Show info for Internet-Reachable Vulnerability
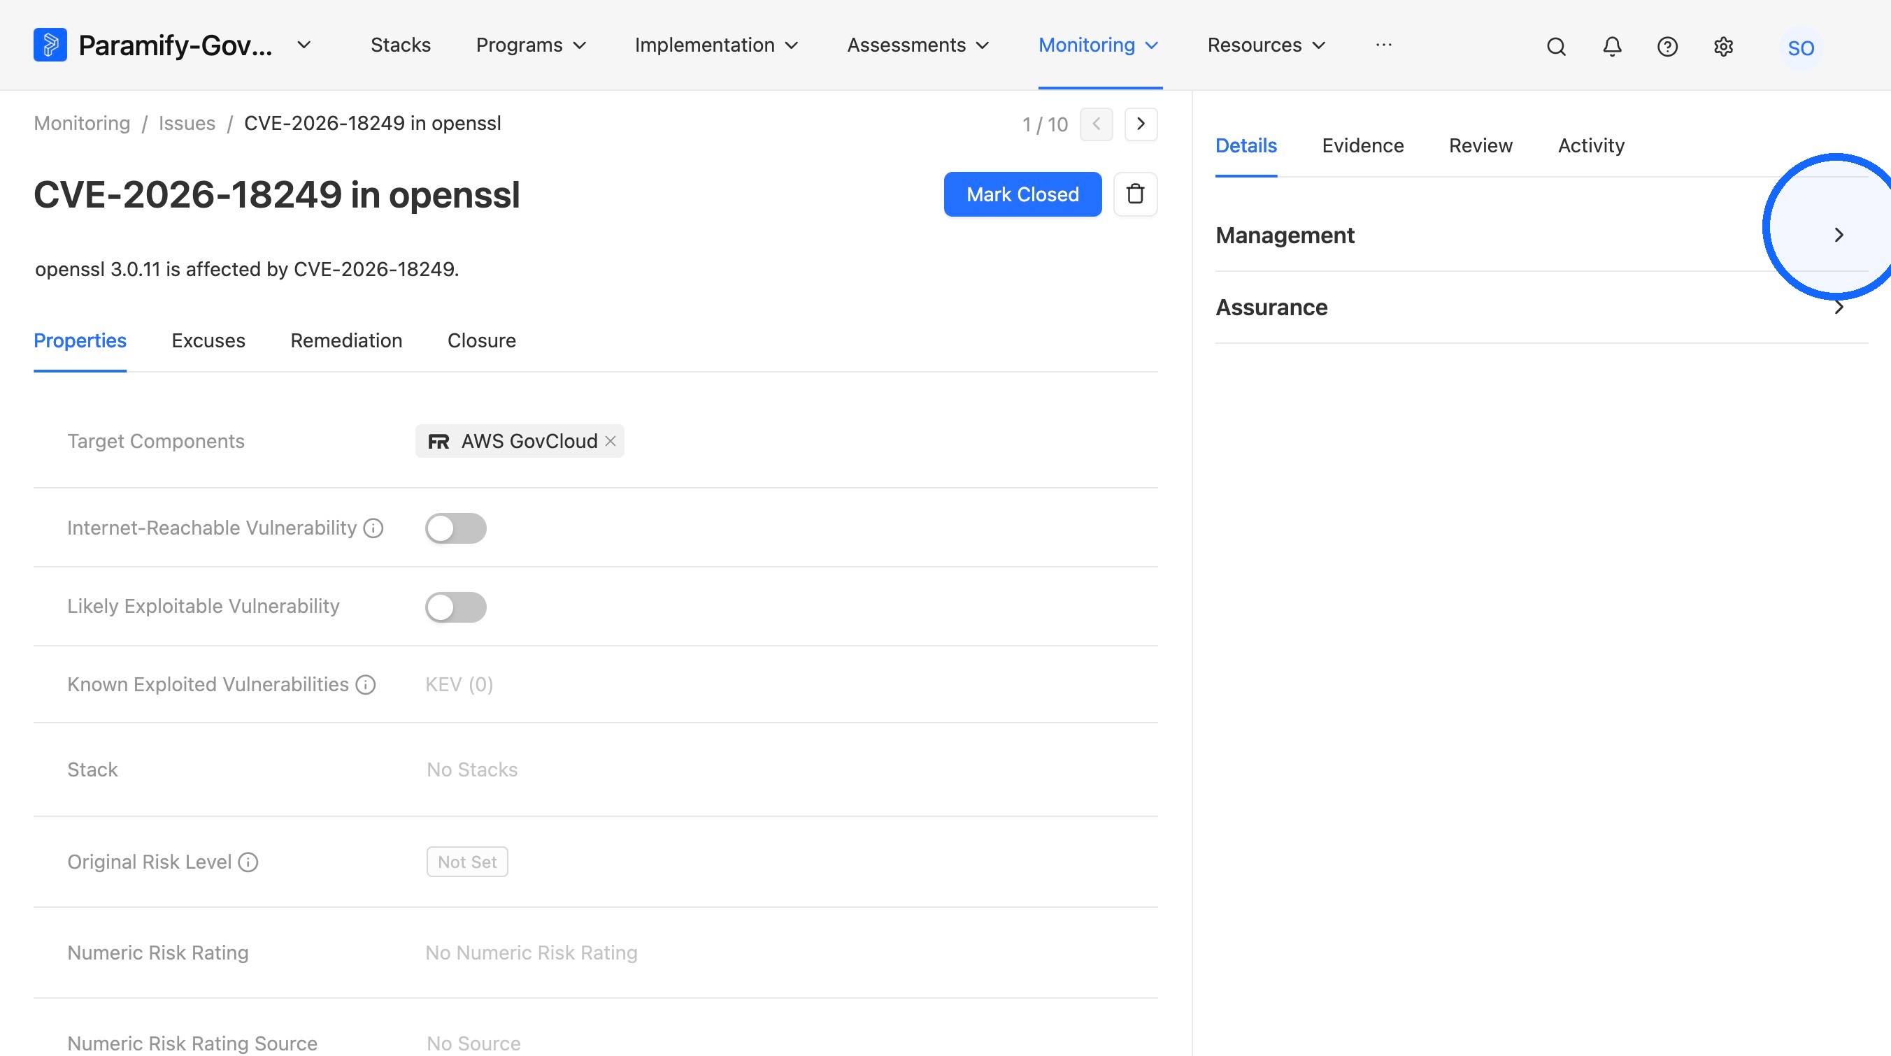1891x1056 pixels. pos(373,528)
